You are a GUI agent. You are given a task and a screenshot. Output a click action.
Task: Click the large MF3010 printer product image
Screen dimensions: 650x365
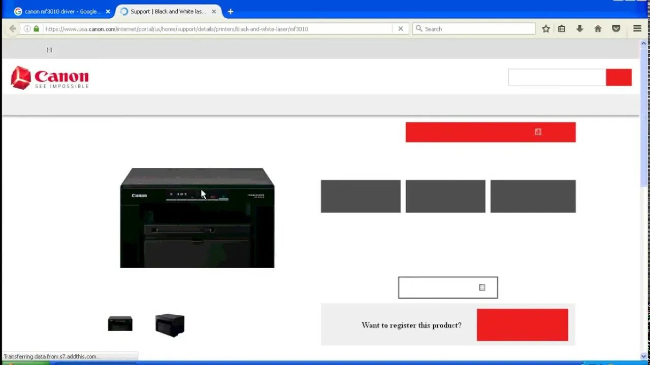click(197, 217)
